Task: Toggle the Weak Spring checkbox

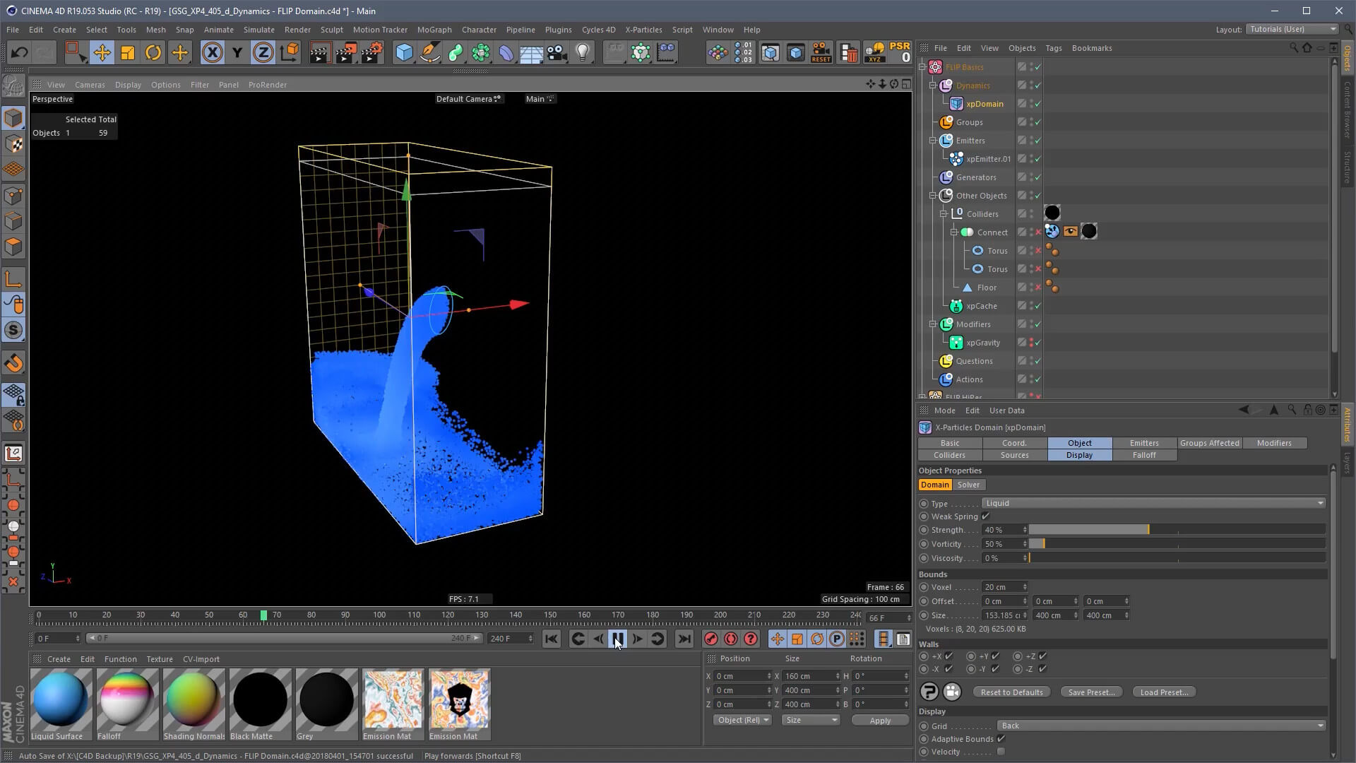Action: click(986, 516)
